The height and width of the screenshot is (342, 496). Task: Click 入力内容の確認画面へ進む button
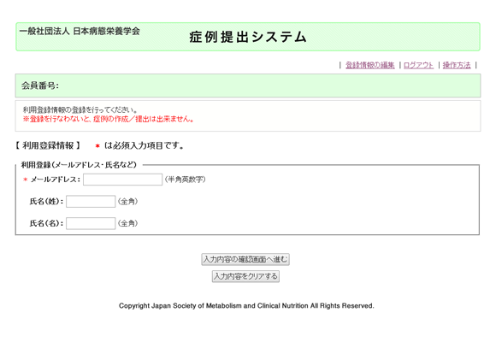[x=245, y=259]
